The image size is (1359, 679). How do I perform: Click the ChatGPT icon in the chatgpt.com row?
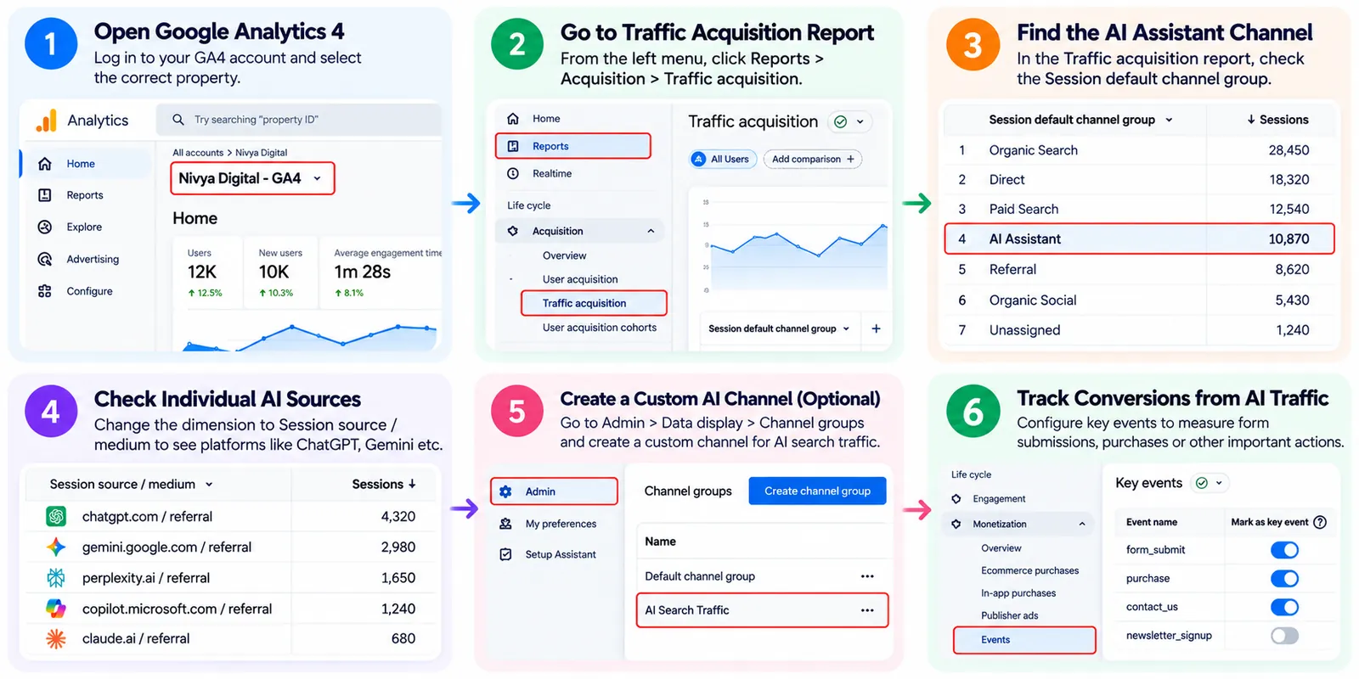56,516
